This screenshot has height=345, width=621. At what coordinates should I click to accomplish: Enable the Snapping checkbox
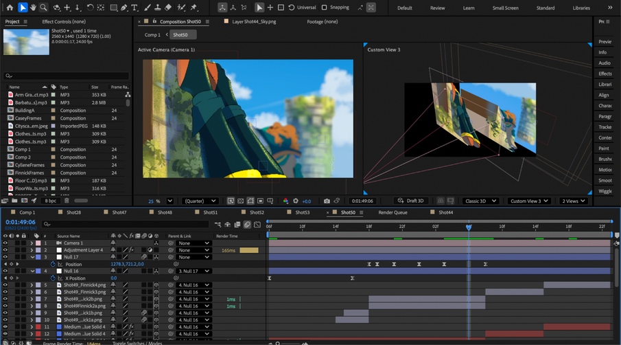[x=324, y=8]
